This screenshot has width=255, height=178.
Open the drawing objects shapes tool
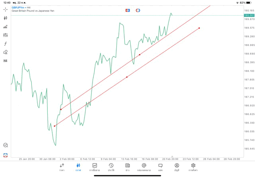coord(6,52)
